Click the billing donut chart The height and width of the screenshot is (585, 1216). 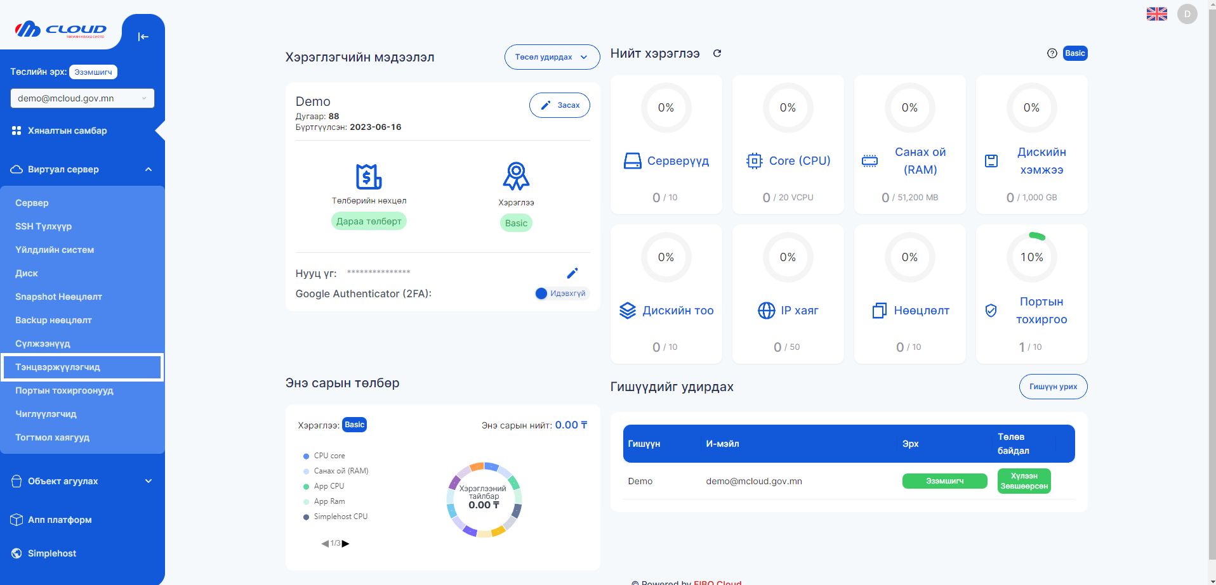tap(484, 500)
